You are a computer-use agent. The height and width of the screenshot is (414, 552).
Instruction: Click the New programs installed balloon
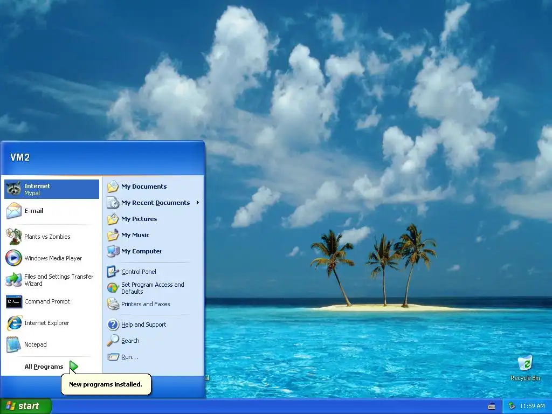click(x=106, y=384)
